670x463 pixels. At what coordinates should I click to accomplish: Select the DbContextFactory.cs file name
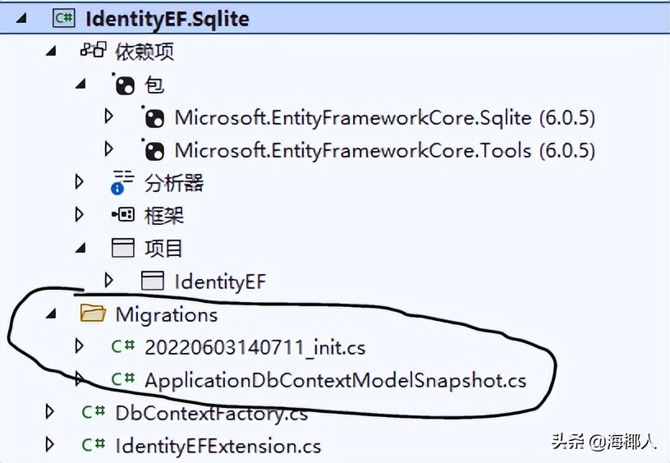[x=212, y=414]
